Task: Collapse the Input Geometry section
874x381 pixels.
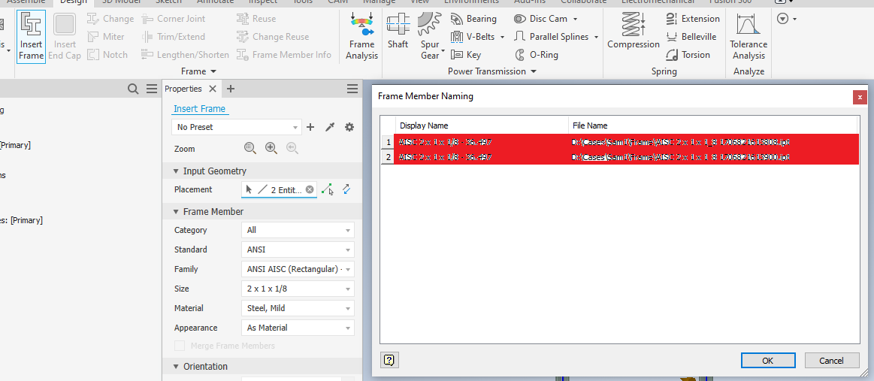Action: pyautogui.click(x=176, y=171)
